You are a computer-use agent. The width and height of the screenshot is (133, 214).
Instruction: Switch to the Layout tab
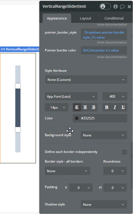click(x=85, y=18)
